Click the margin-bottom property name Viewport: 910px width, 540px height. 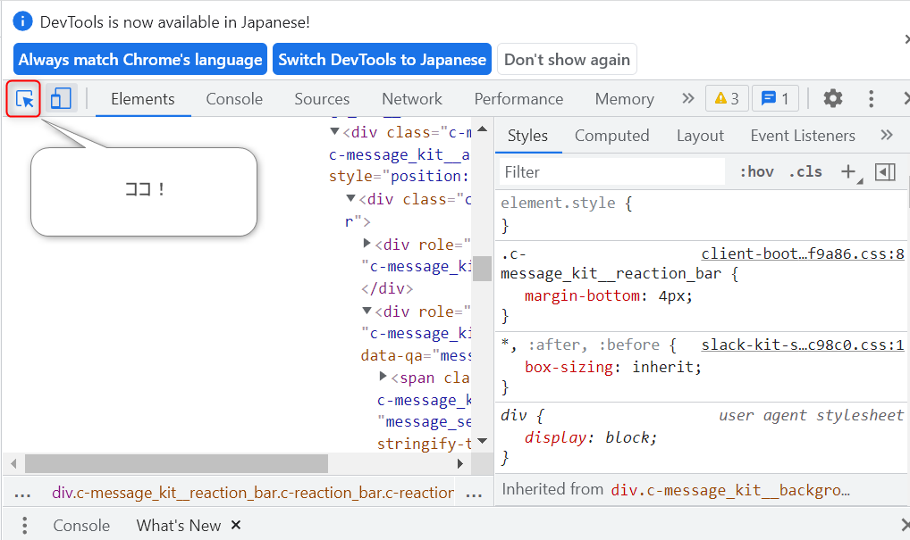[x=582, y=296]
